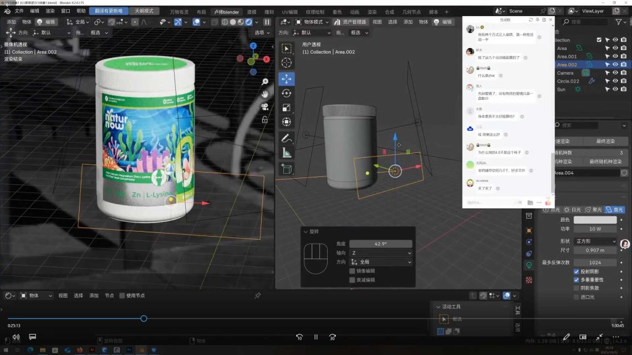Disable the 多重重要性 checkbox
Image resolution: width=632 pixels, height=355 pixels.
point(576,279)
